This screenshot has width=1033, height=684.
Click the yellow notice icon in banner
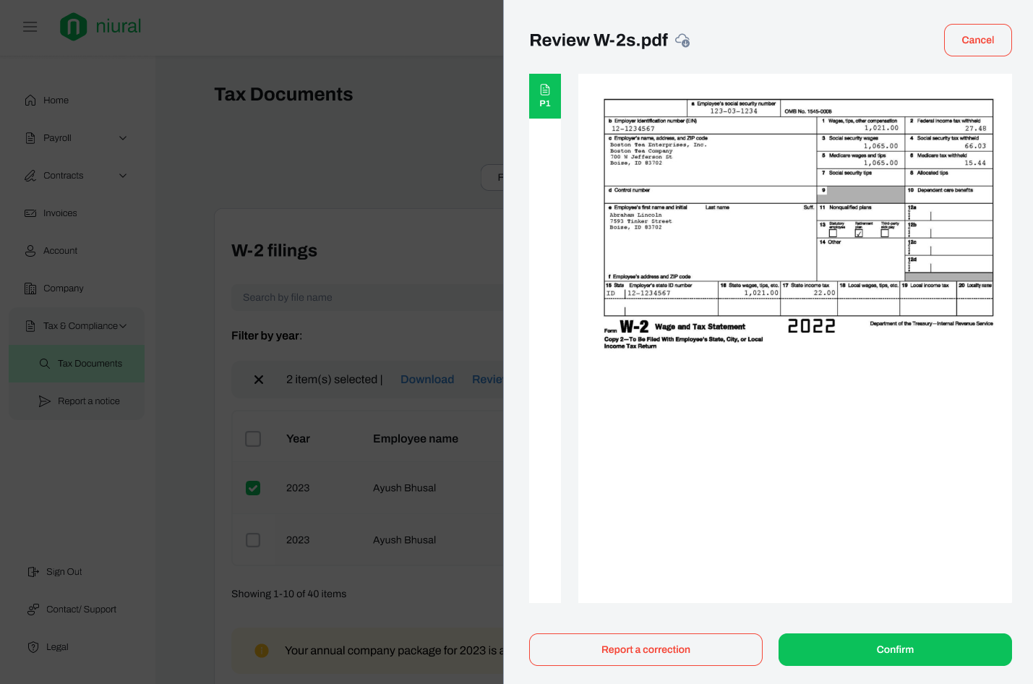pos(262,651)
